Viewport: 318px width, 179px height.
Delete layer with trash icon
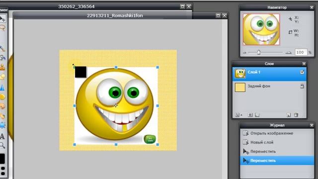(x=296, y=115)
